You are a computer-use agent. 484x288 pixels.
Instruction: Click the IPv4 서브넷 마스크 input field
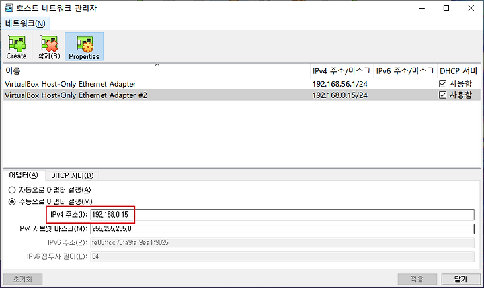pyautogui.click(x=282, y=228)
